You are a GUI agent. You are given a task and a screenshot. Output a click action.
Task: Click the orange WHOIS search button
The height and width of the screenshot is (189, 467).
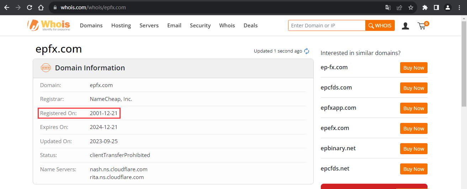click(x=380, y=26)
